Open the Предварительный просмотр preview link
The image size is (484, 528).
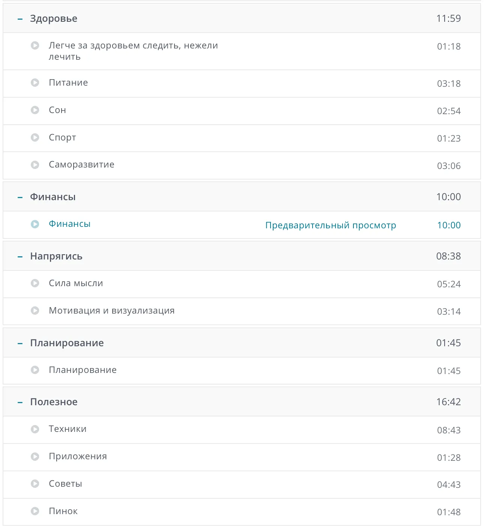331,225
